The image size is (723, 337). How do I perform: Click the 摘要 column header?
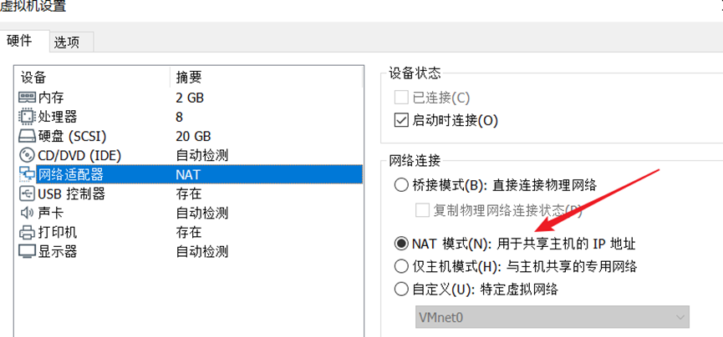click(187, 78)
